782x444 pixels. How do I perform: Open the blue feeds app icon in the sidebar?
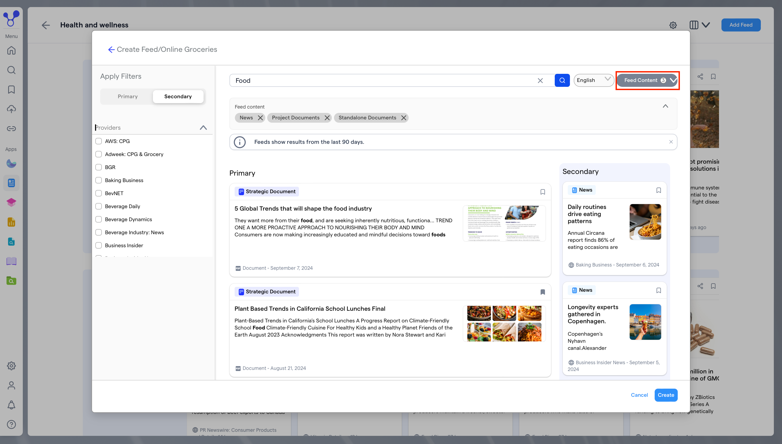pos(11,183)
